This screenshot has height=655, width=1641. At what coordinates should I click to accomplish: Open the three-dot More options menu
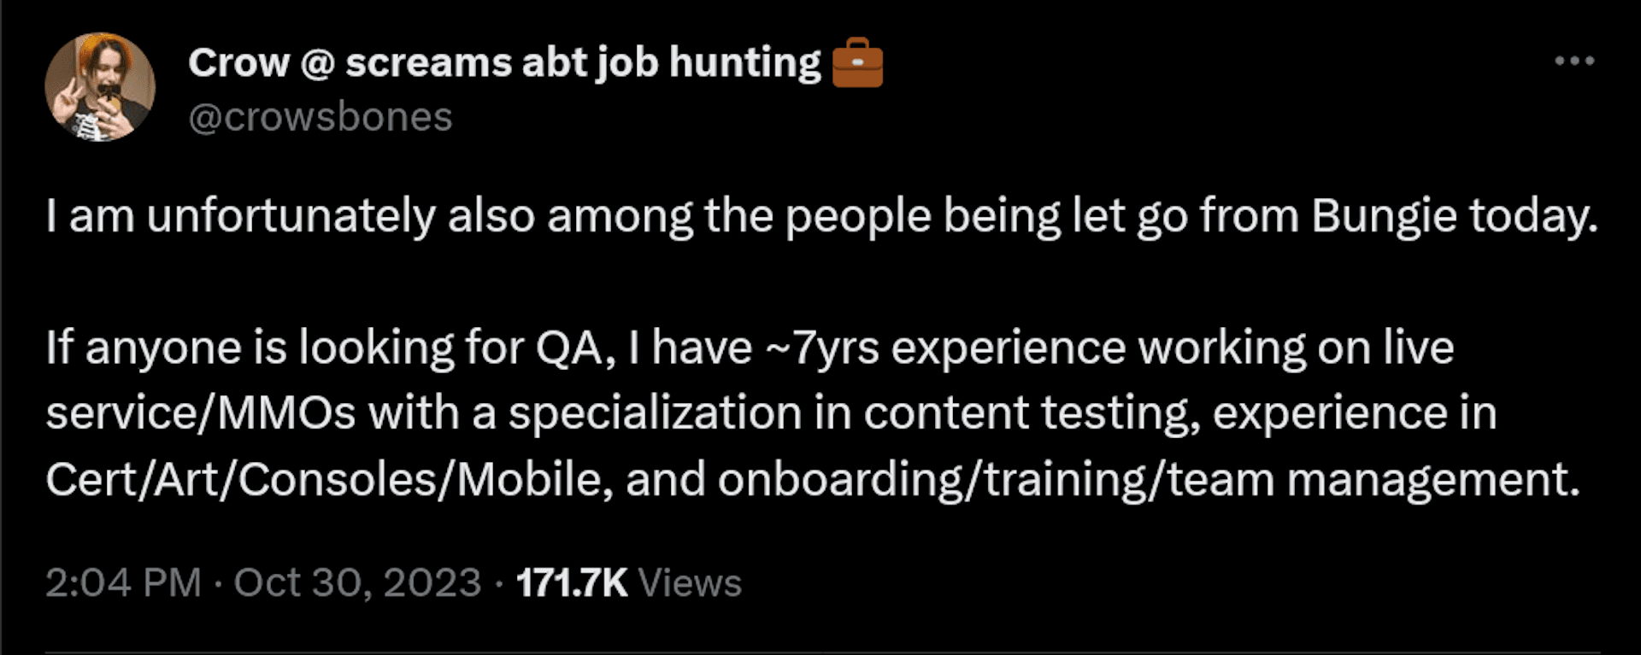pos(1574,61)
